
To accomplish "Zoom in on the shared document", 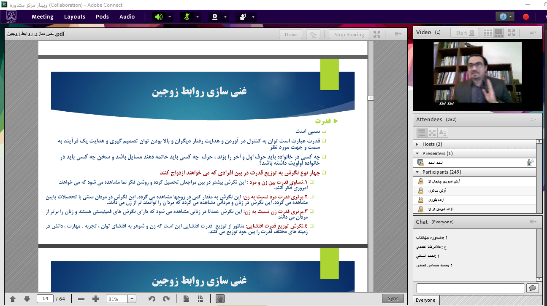I will point(96,299).
